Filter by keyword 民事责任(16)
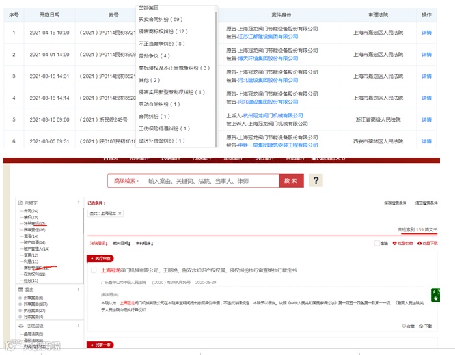455x355 pixels. point(35,230)
